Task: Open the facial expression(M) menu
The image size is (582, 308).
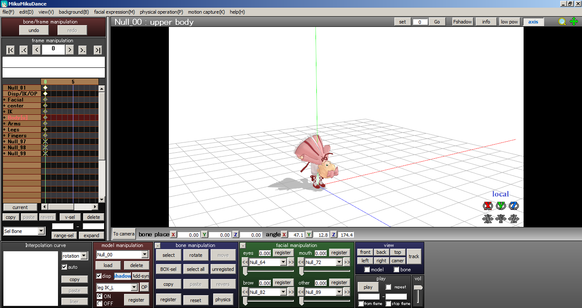Action: (114, 12)
